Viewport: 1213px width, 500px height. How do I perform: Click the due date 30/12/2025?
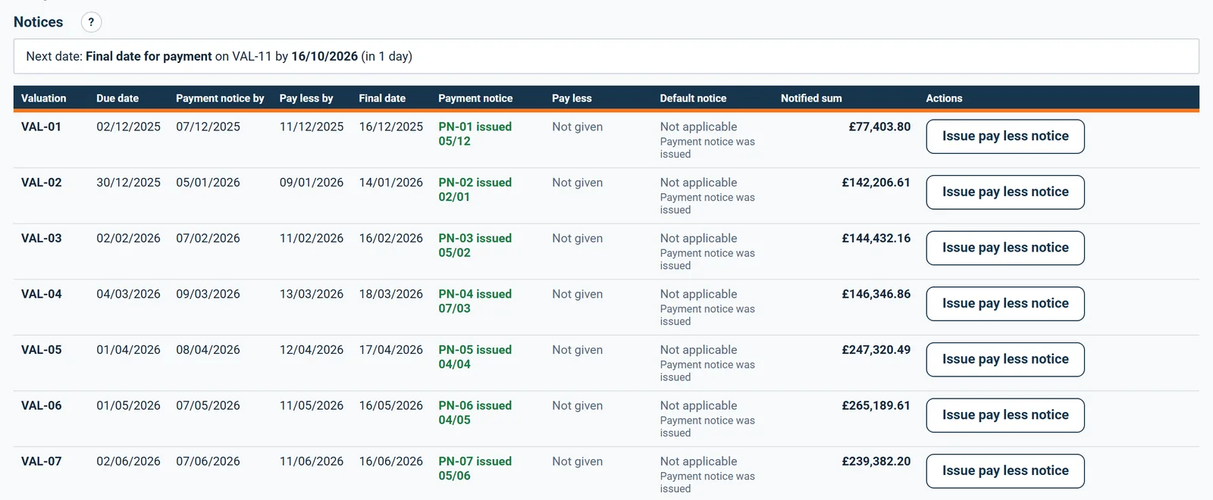coord(128,183)
